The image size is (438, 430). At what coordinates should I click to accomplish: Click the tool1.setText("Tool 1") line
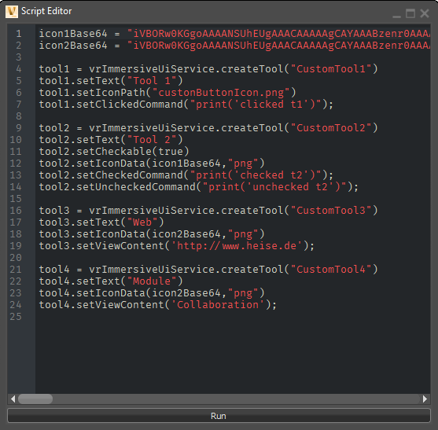[111, 81]
